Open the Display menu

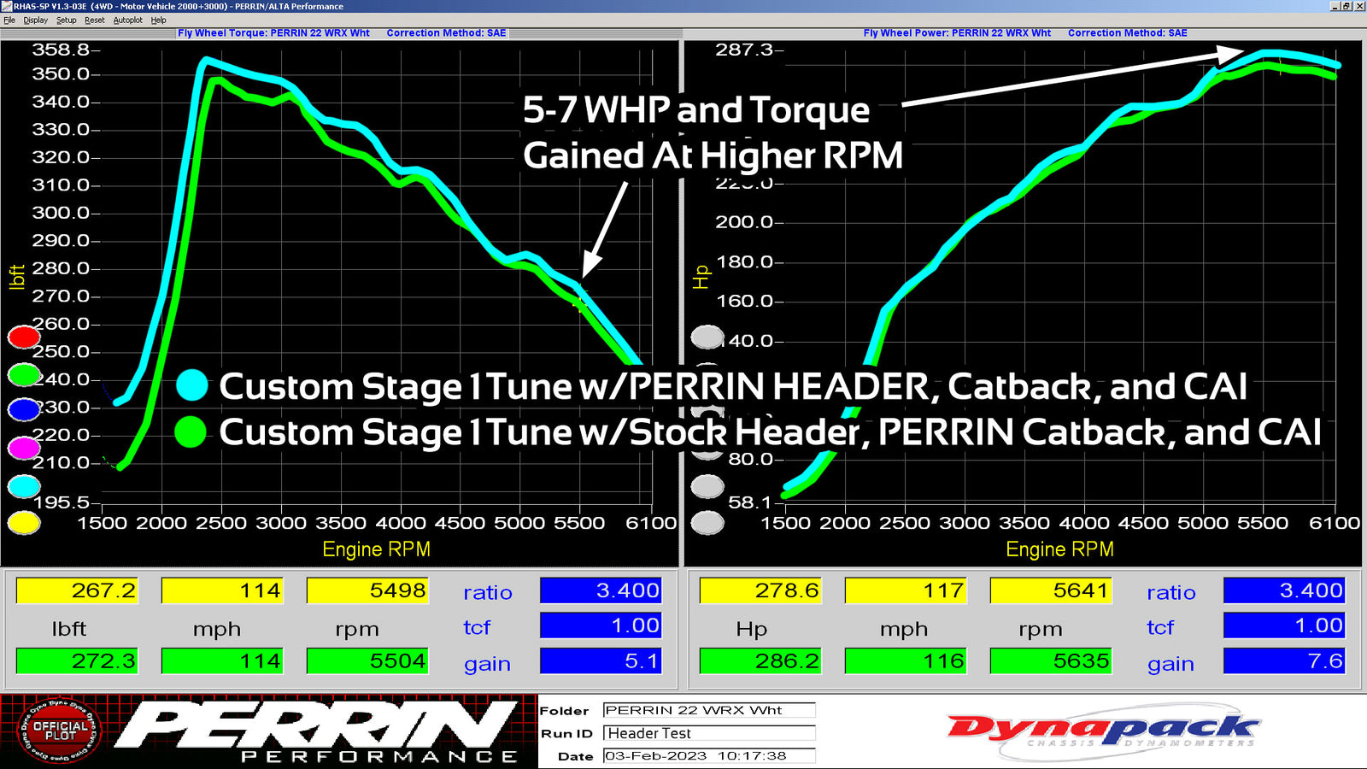pos(35,20)
